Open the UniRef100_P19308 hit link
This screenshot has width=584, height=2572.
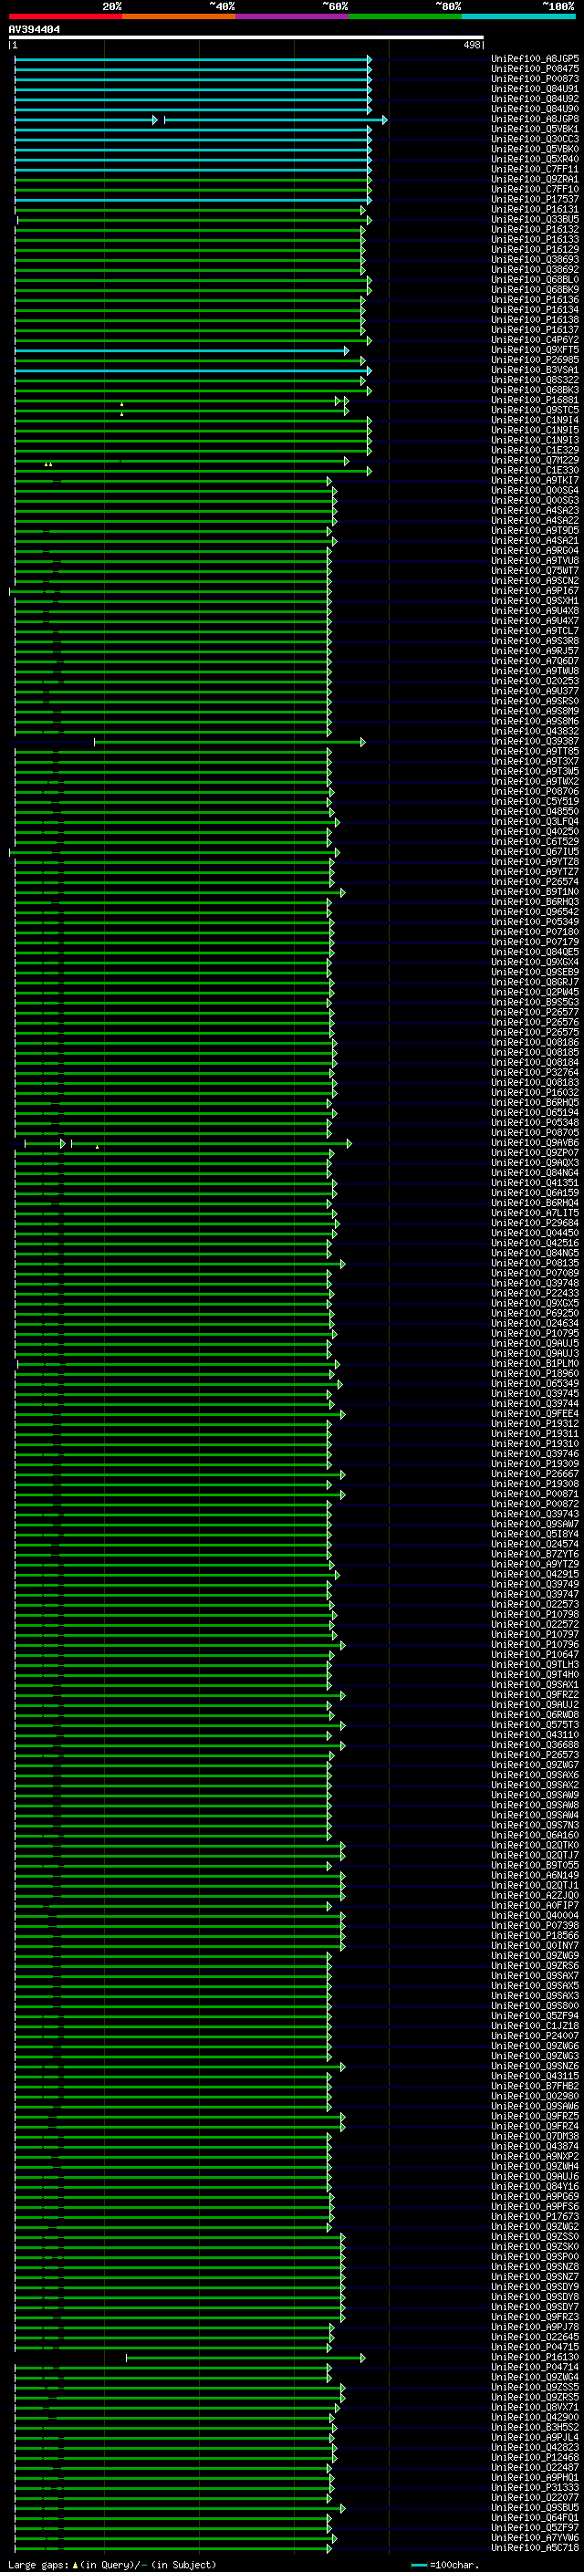pos(535,1484)
